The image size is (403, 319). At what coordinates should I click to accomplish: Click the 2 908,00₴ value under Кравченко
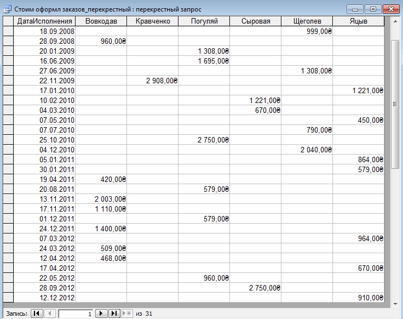click(153, 81)
